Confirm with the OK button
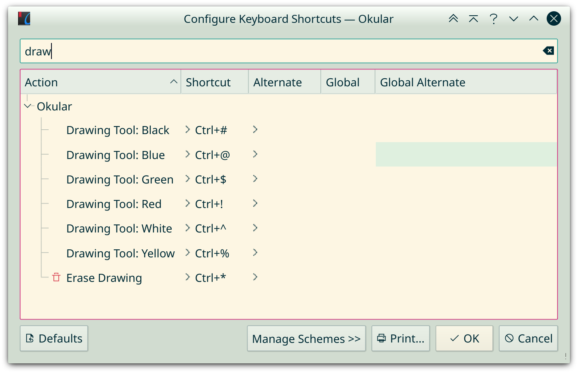Viewport: 578px width, 373px height. (x=464, y=338)
